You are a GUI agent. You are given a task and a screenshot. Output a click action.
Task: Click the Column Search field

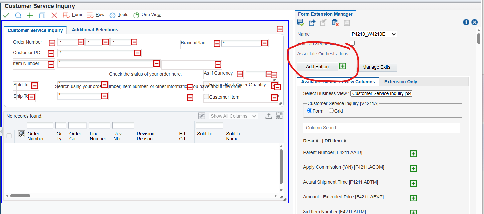pyautogui.click(x=382, y=128)
